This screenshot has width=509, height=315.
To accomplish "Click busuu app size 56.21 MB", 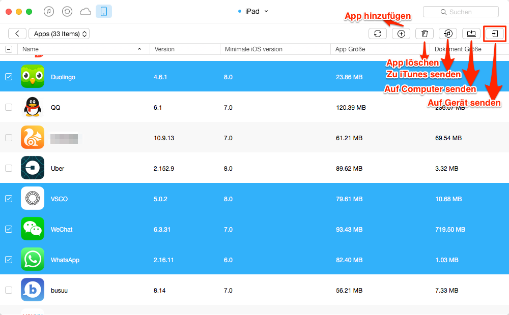I will (349, 291).
